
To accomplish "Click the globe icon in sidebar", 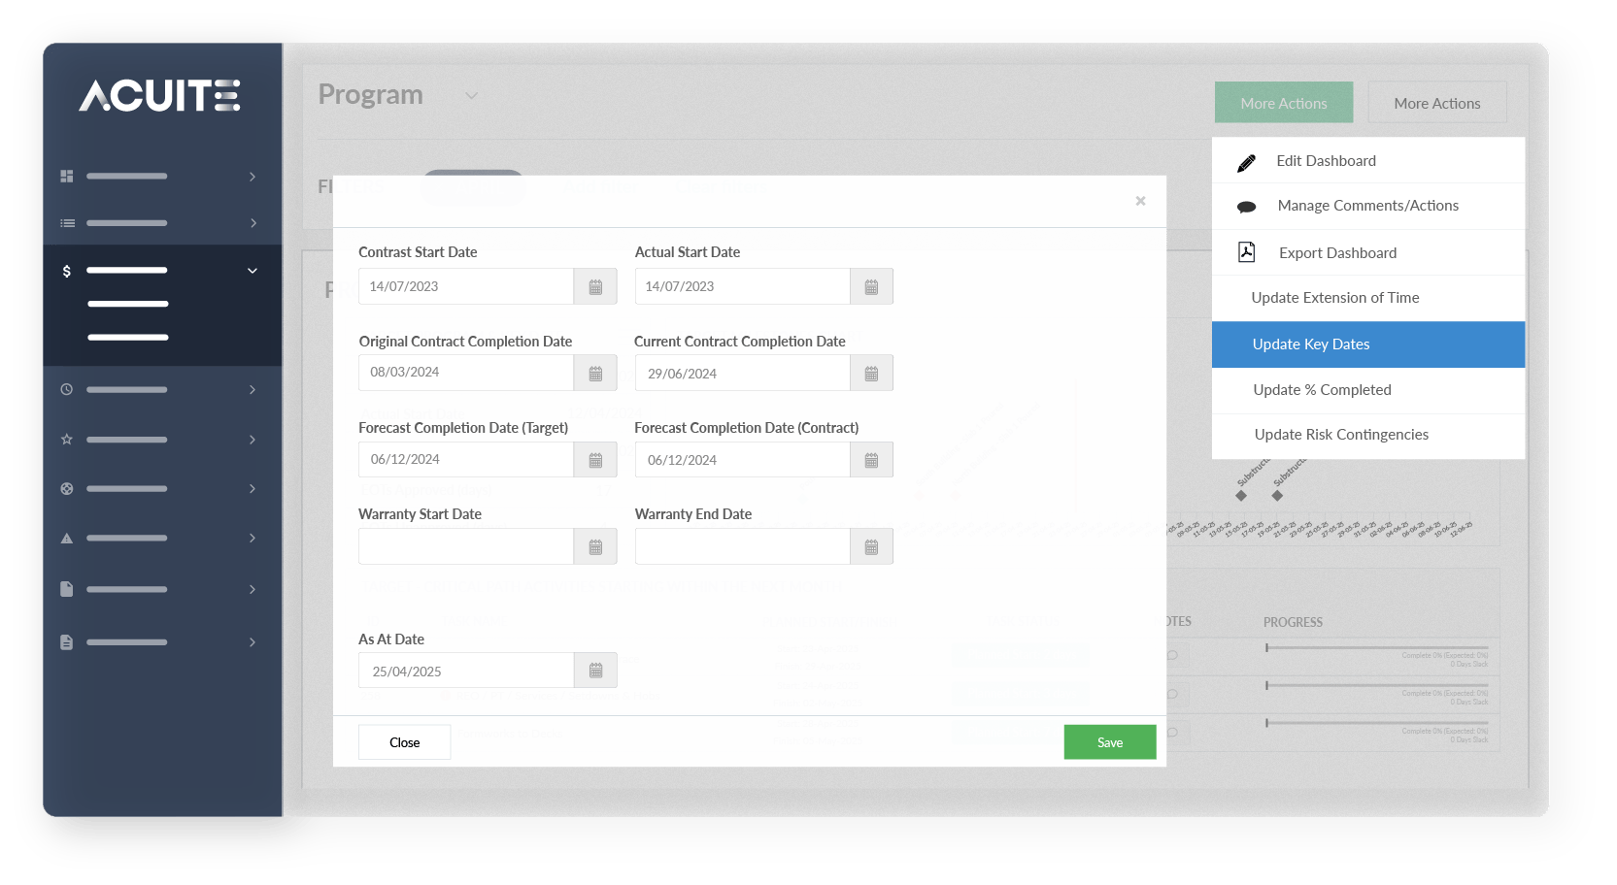I will (67, 489).
